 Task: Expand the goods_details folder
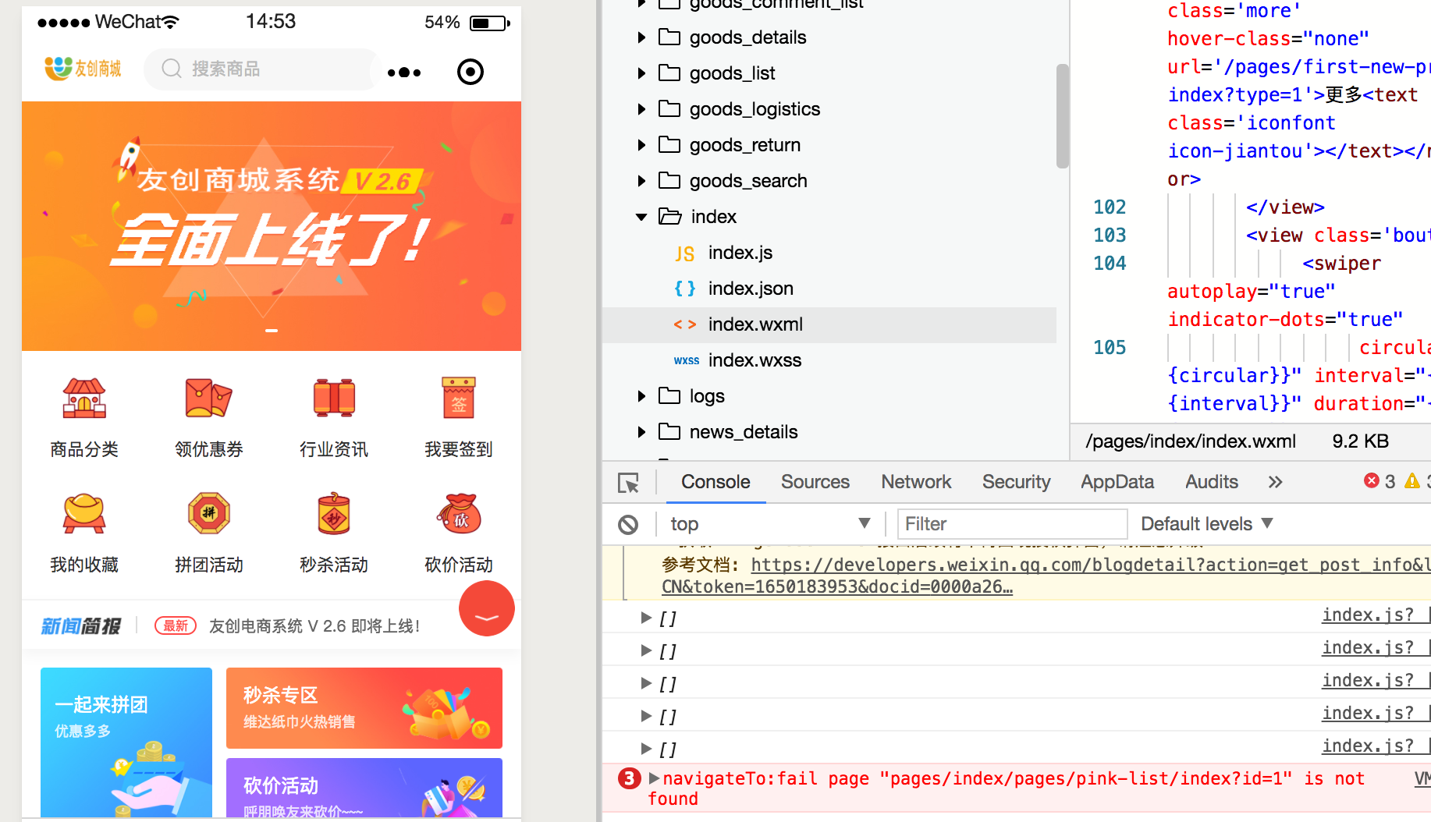[x=641, y=37]
